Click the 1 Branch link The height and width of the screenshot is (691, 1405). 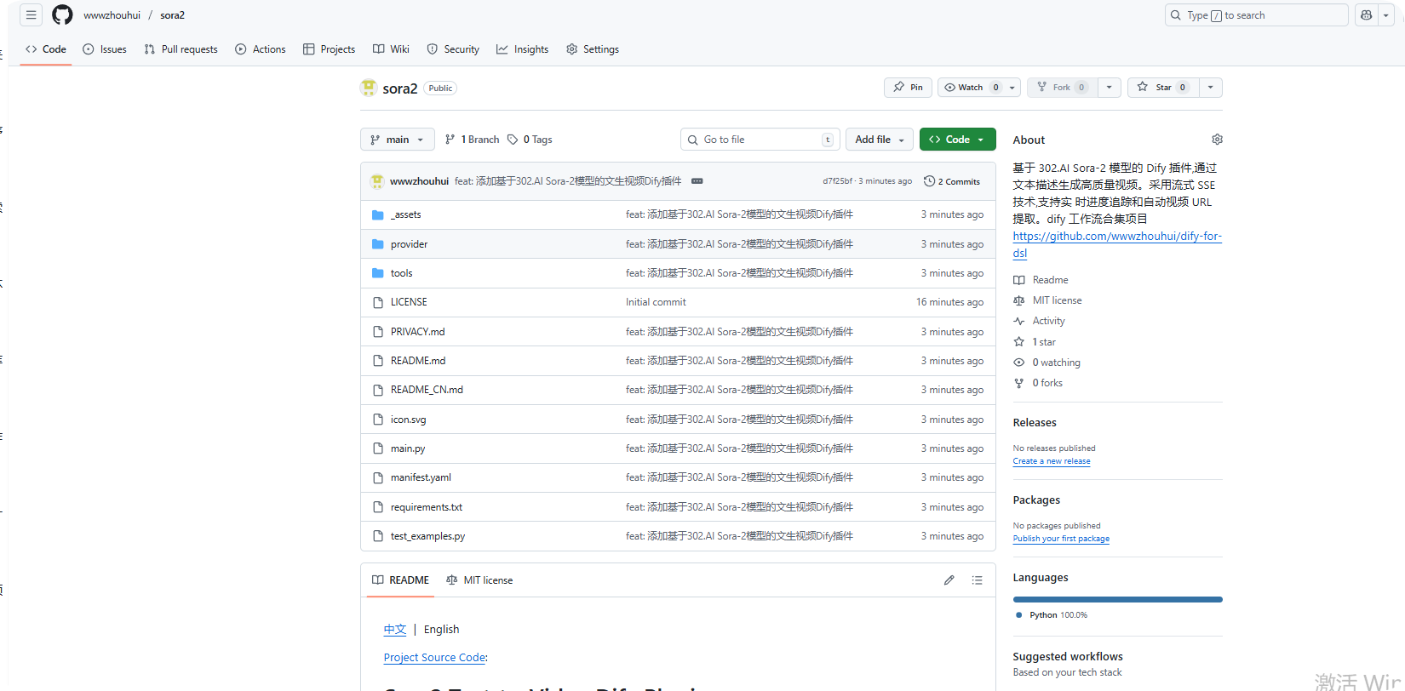point(473,140)
